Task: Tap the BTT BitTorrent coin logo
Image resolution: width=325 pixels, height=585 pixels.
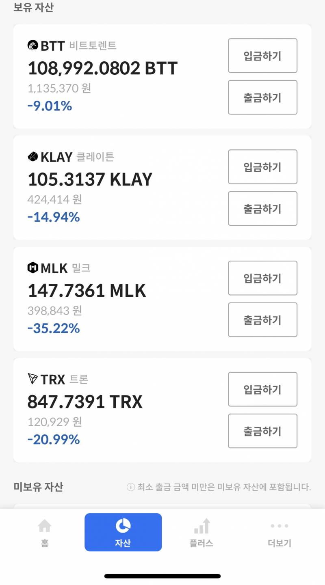Action: (x=33, y=45)
